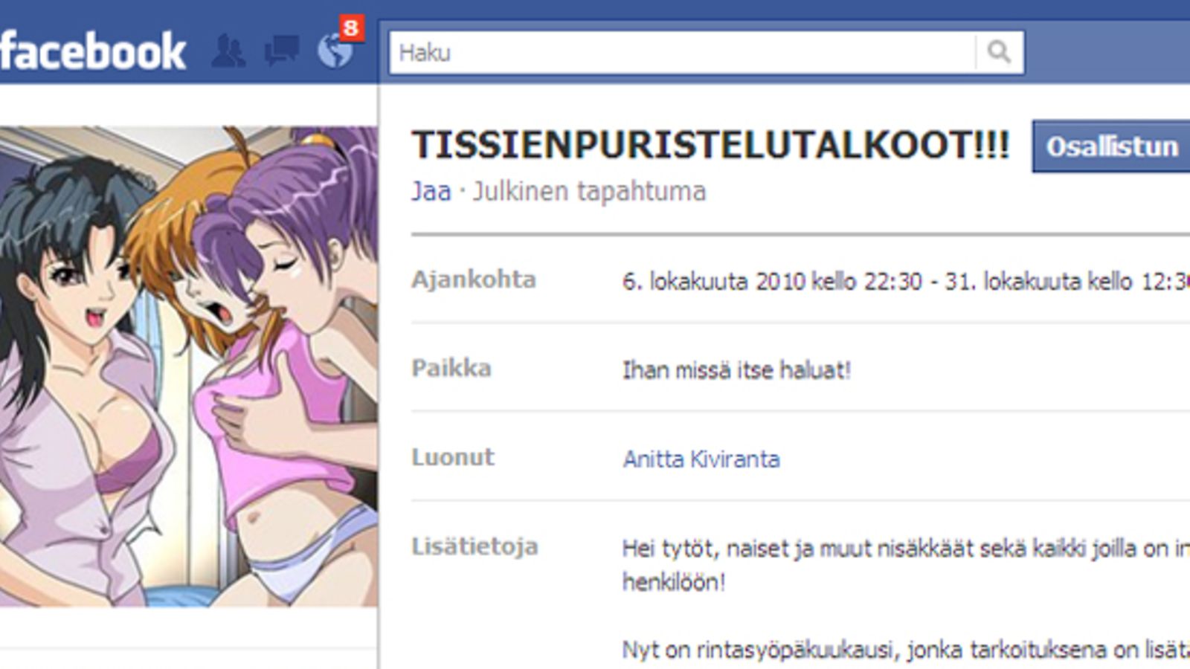Image resolution: width=1190 pixels, height=669 pixels.
Task: Open friend requests icon
Action: pyautogui.click(x=228, y=51)
